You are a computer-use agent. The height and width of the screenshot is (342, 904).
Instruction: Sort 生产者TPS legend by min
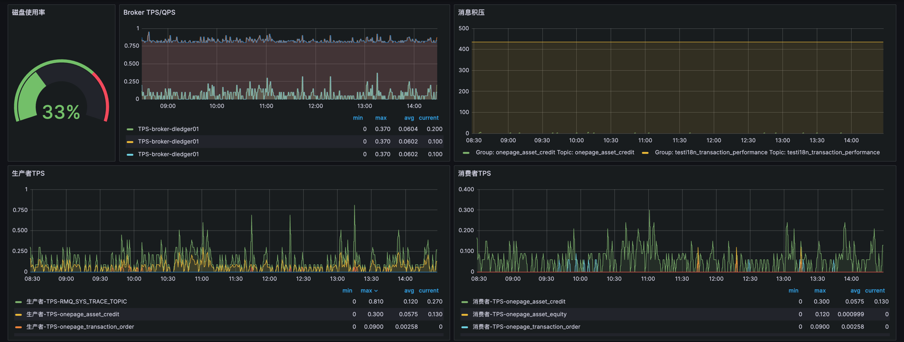[x=347, y=291]
